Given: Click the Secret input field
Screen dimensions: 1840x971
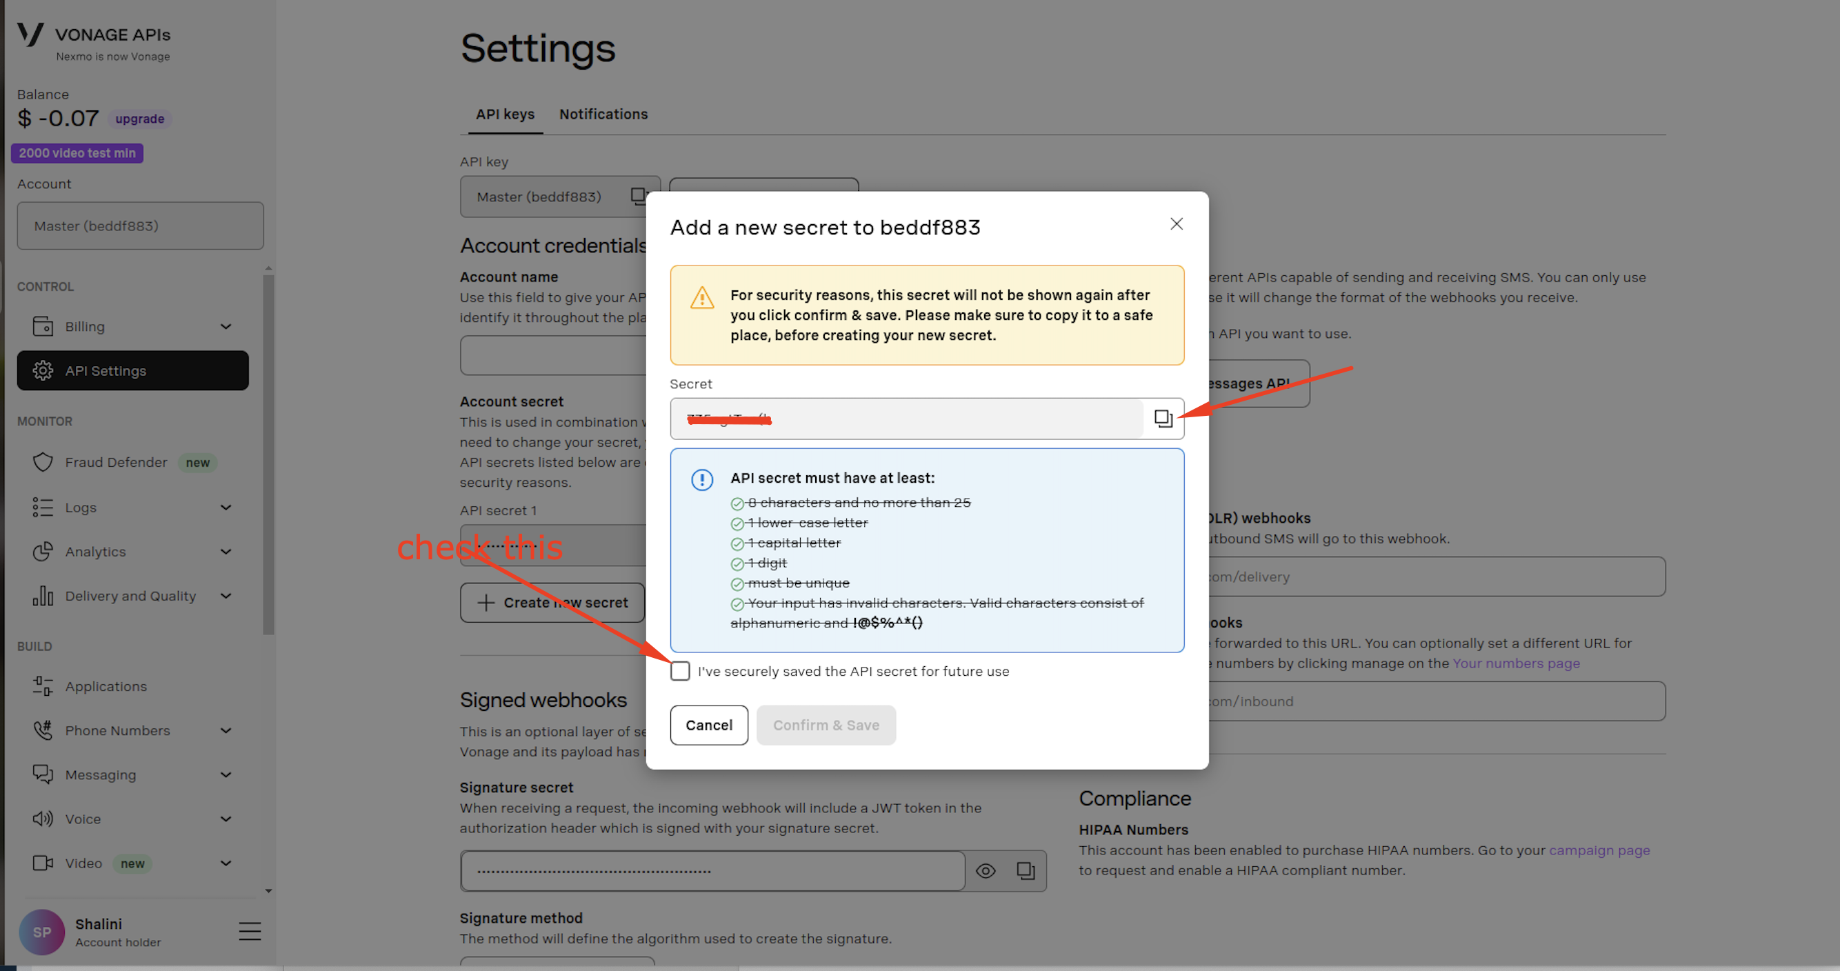Looking at the screenshot, I should pyautogui.click(x=907, y=419).
